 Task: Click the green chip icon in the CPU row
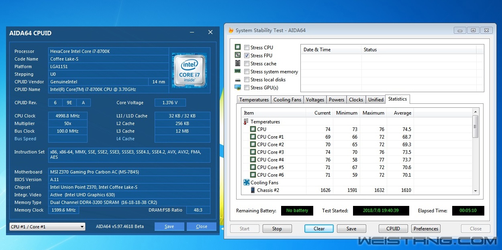[x=253, y=129]
